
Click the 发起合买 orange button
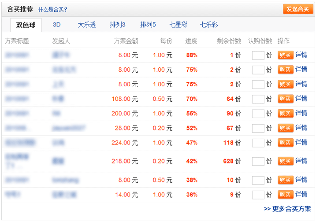pyautogui.click(x=298, y=9)
